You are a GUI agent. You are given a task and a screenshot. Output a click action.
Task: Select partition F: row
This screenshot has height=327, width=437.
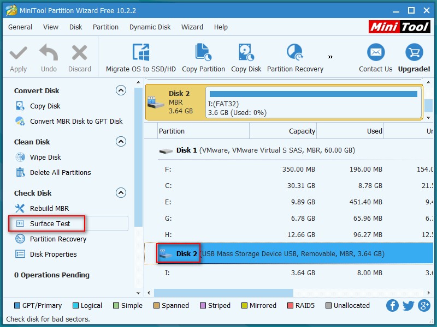tap(289, 169)
